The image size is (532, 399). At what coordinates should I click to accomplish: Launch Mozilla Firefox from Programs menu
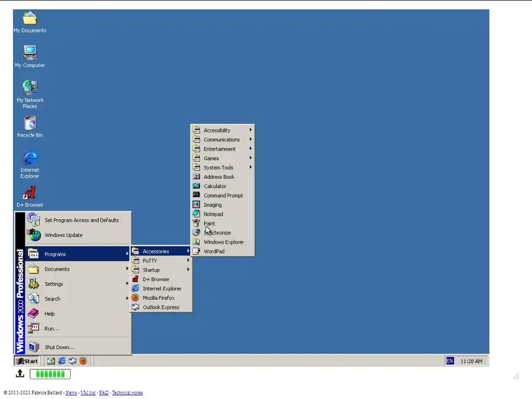point(161,298)
